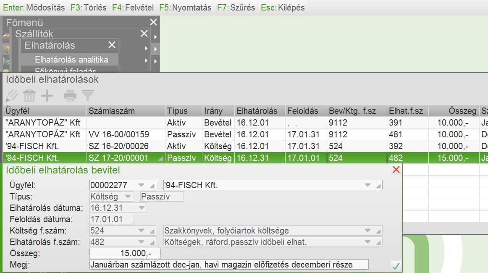Click the Összeg amount field
Image resolution: width=488 pixels, height=273 pixels.
125,253
